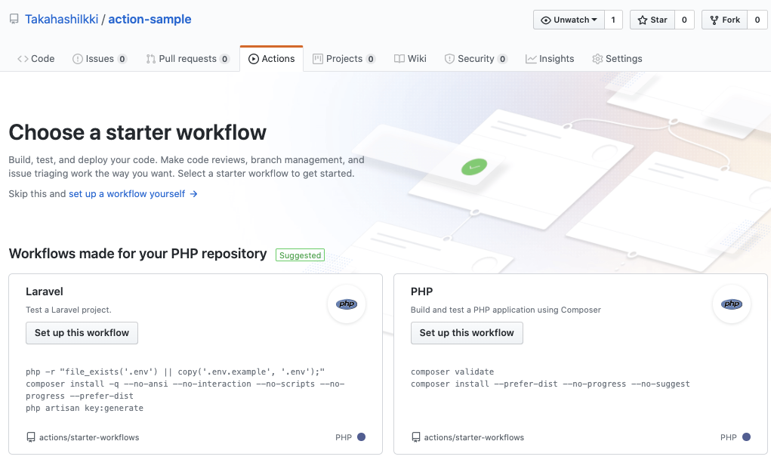Click the stargazers count next to Star
Viewport: 771px width, 472px height.
click(684, 20)
